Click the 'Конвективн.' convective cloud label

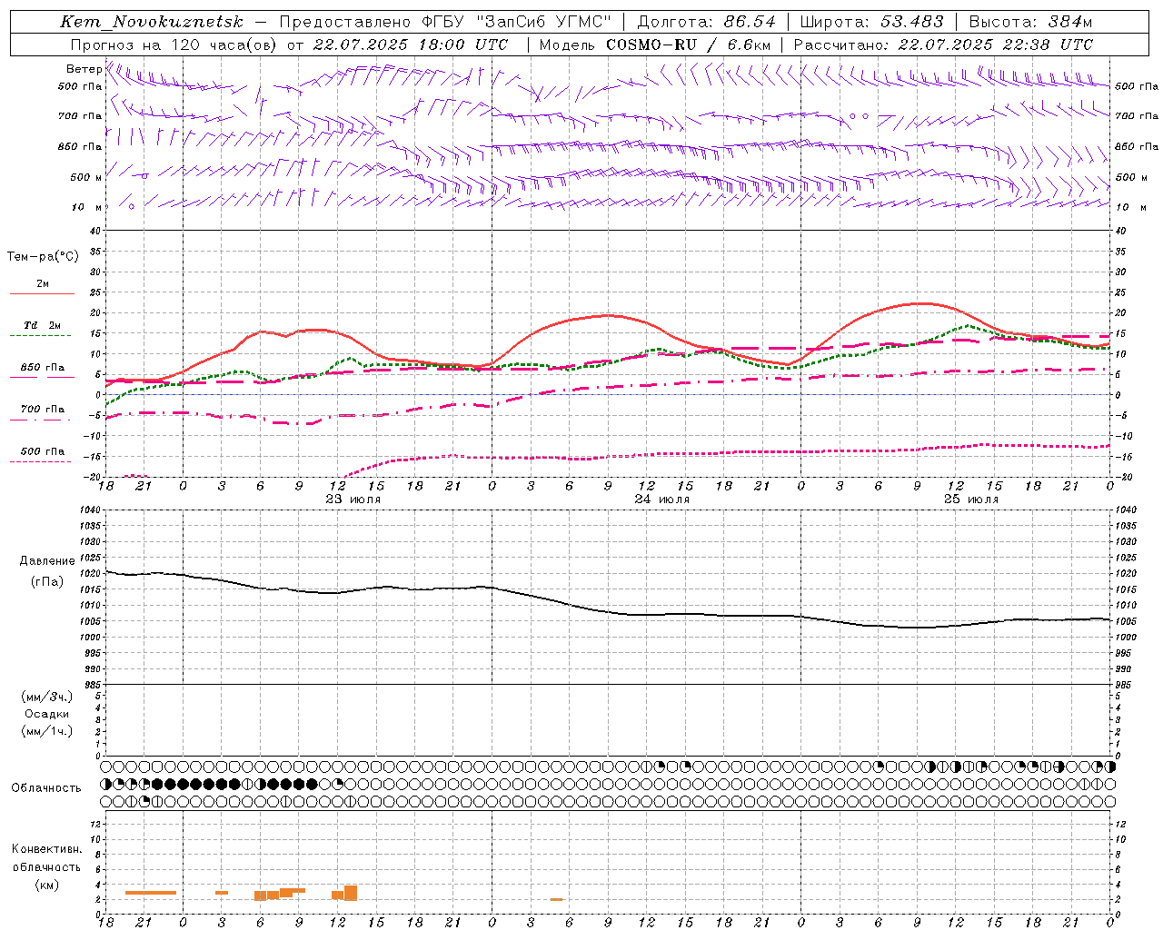[46, 849]
